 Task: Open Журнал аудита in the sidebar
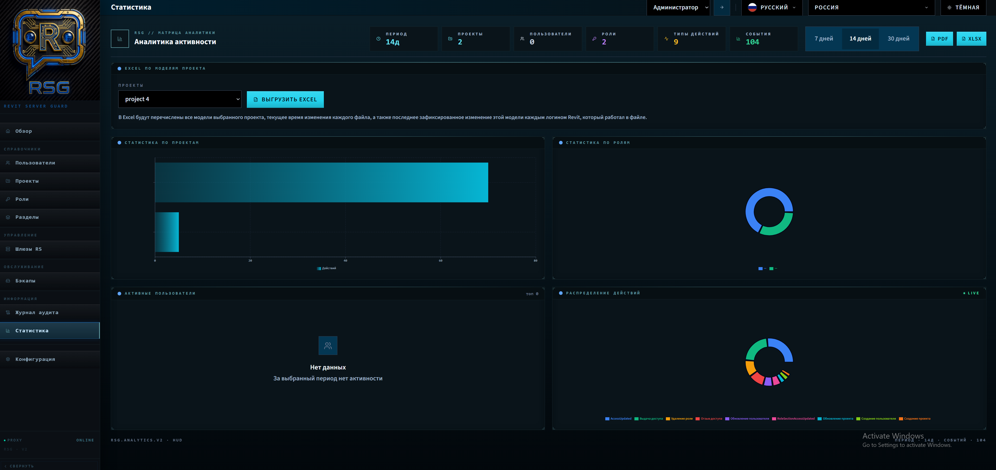37,313
